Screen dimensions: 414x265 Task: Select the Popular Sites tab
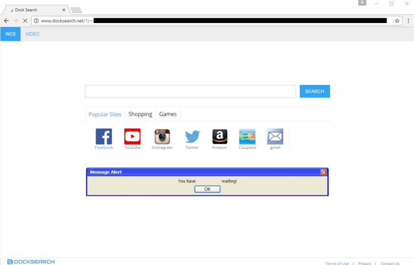coord(105,114)
